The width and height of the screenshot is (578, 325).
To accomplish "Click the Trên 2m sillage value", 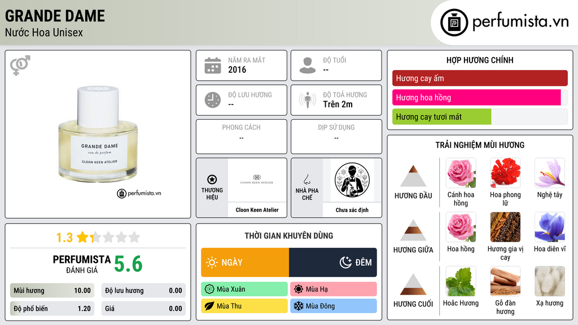I will [x=338, y=104].
